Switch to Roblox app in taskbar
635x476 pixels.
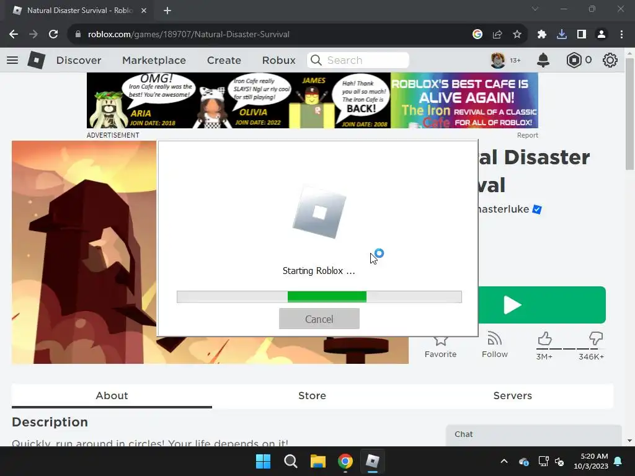(x=373, y=461)
